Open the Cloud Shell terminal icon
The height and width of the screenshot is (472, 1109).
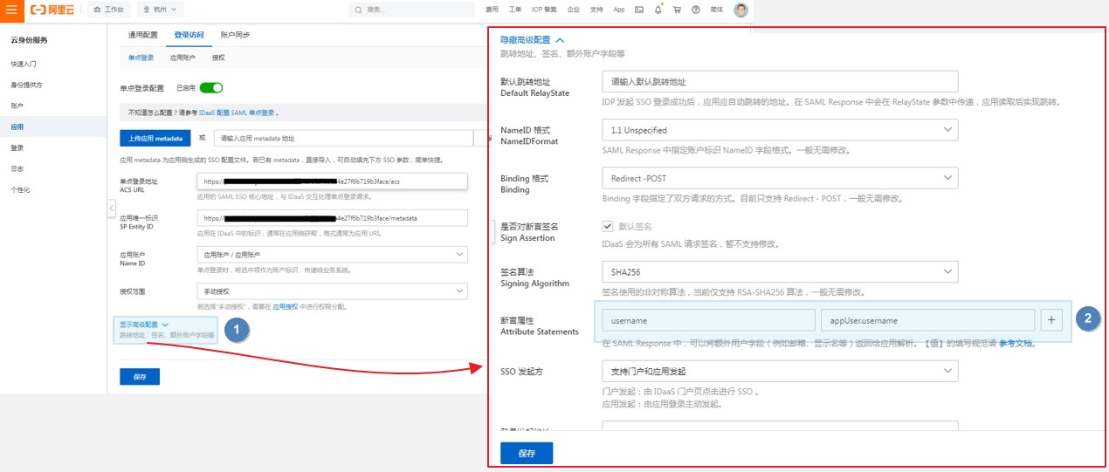[x=639, y=10]
